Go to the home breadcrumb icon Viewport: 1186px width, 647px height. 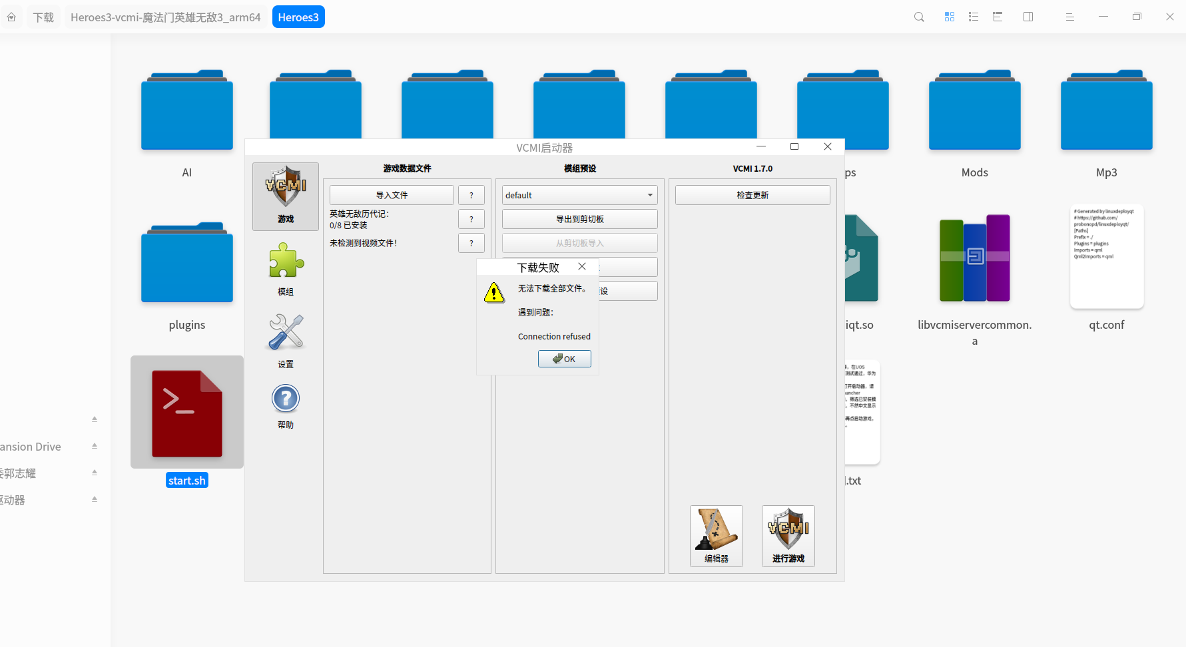[x=11, y=17]
